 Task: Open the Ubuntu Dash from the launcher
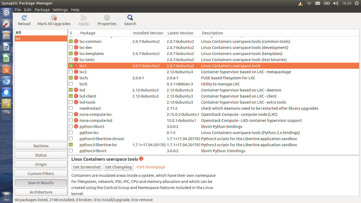click(x=6, y=13)
